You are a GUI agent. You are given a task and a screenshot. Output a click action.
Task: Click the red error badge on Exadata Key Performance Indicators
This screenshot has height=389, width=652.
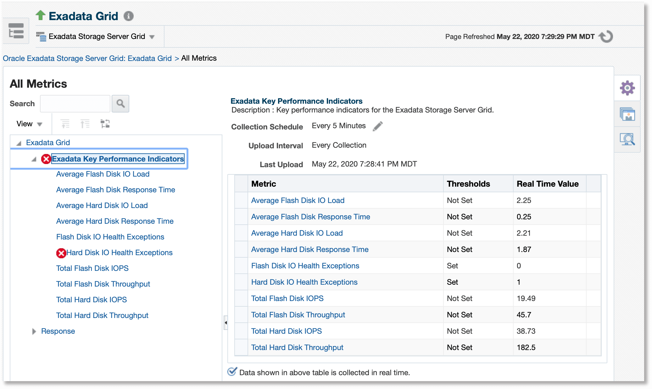[46, 159]
